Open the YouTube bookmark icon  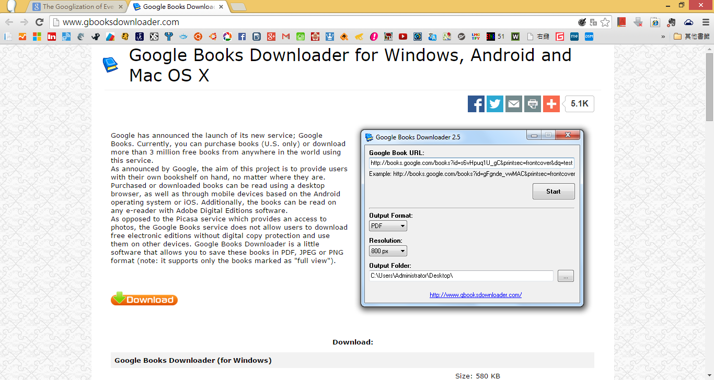pos(402,37)
